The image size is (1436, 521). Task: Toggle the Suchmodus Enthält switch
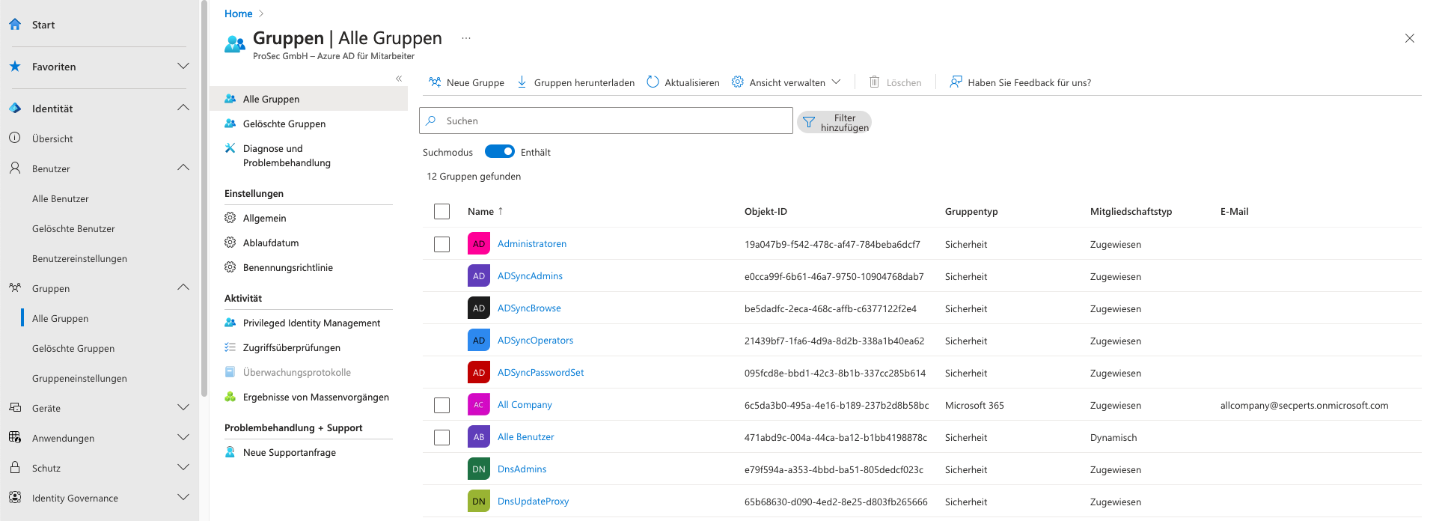[500, 151]
